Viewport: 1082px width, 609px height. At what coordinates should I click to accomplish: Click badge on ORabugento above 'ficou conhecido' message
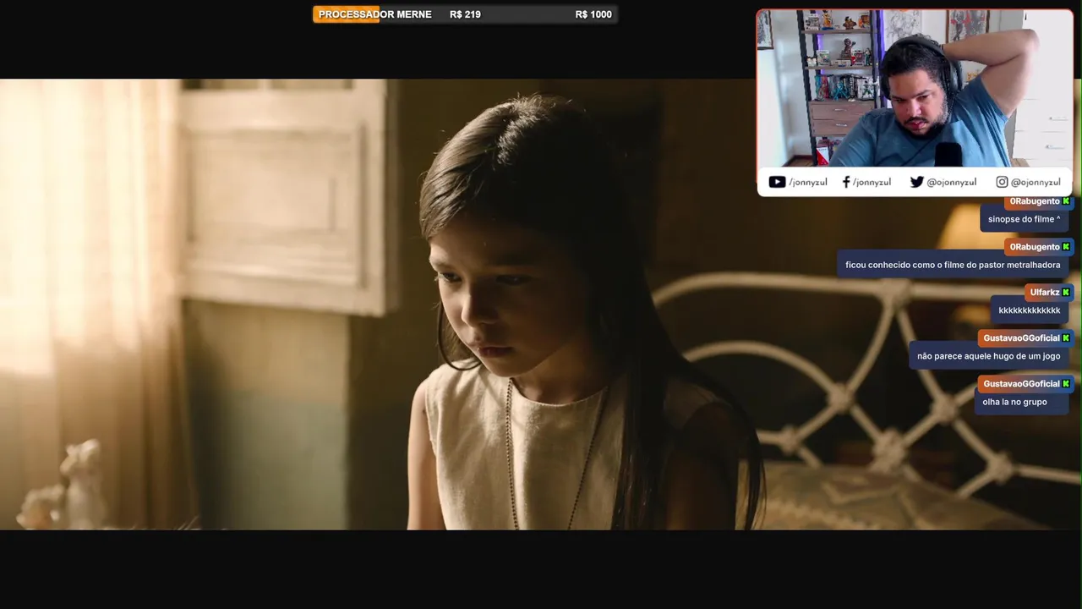(1066, 247)
